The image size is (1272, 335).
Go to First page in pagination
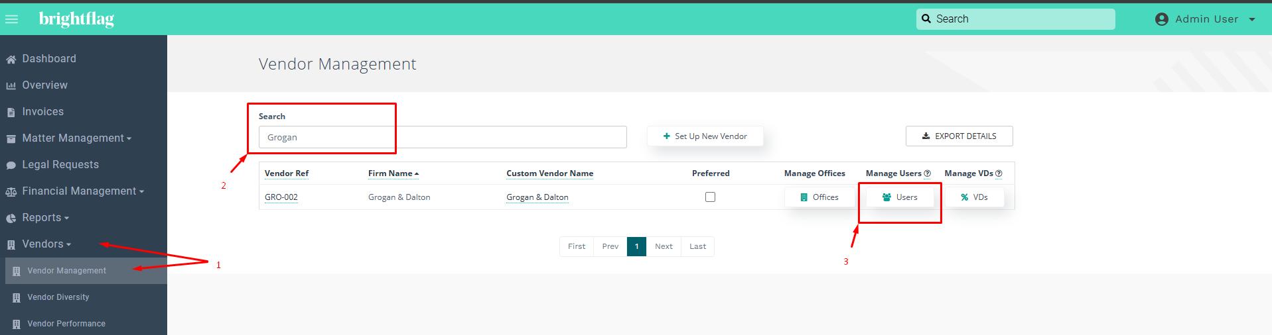pos(577,246)
